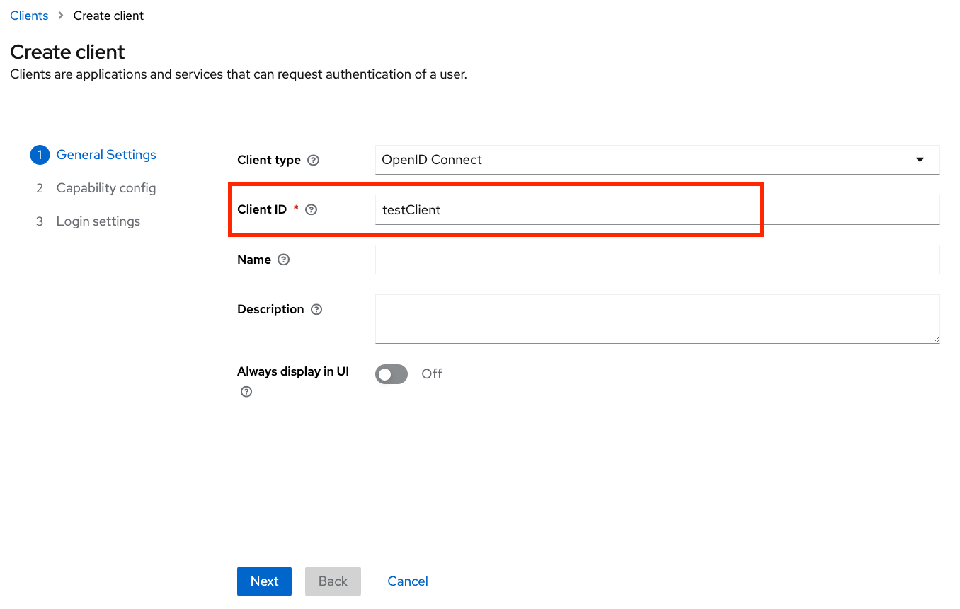Show help for the Description field
960x609 pixels.
pyautogui.click(x=316, y=309)
